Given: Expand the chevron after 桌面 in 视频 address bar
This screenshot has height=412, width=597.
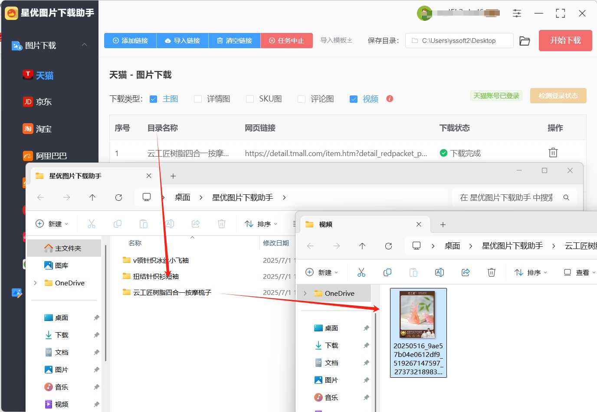Looking at the screenshot, I should [471, 246].
